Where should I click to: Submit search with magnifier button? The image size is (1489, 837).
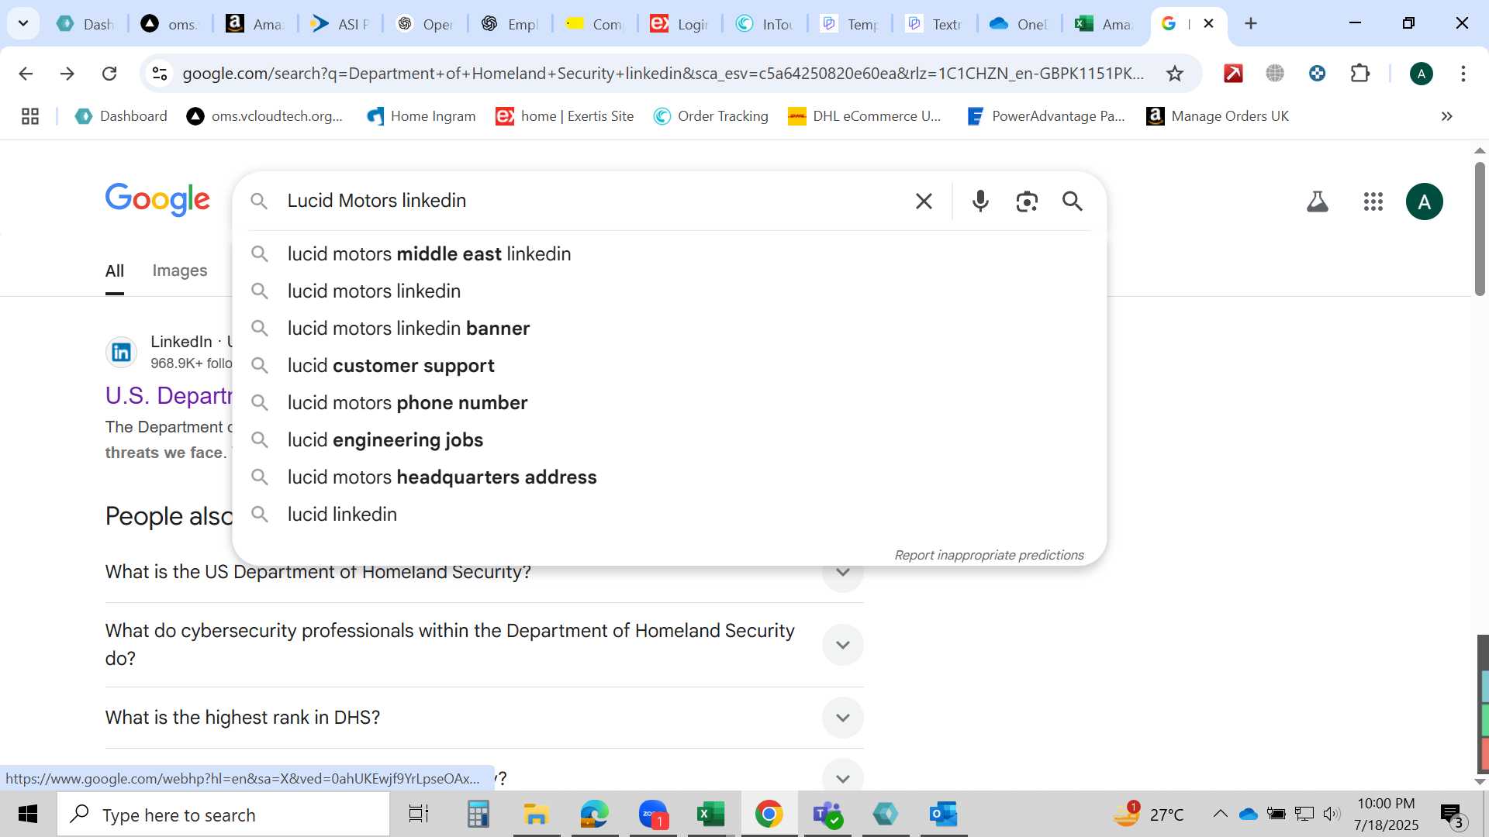pyautogui.click(x=1073, y=201)
